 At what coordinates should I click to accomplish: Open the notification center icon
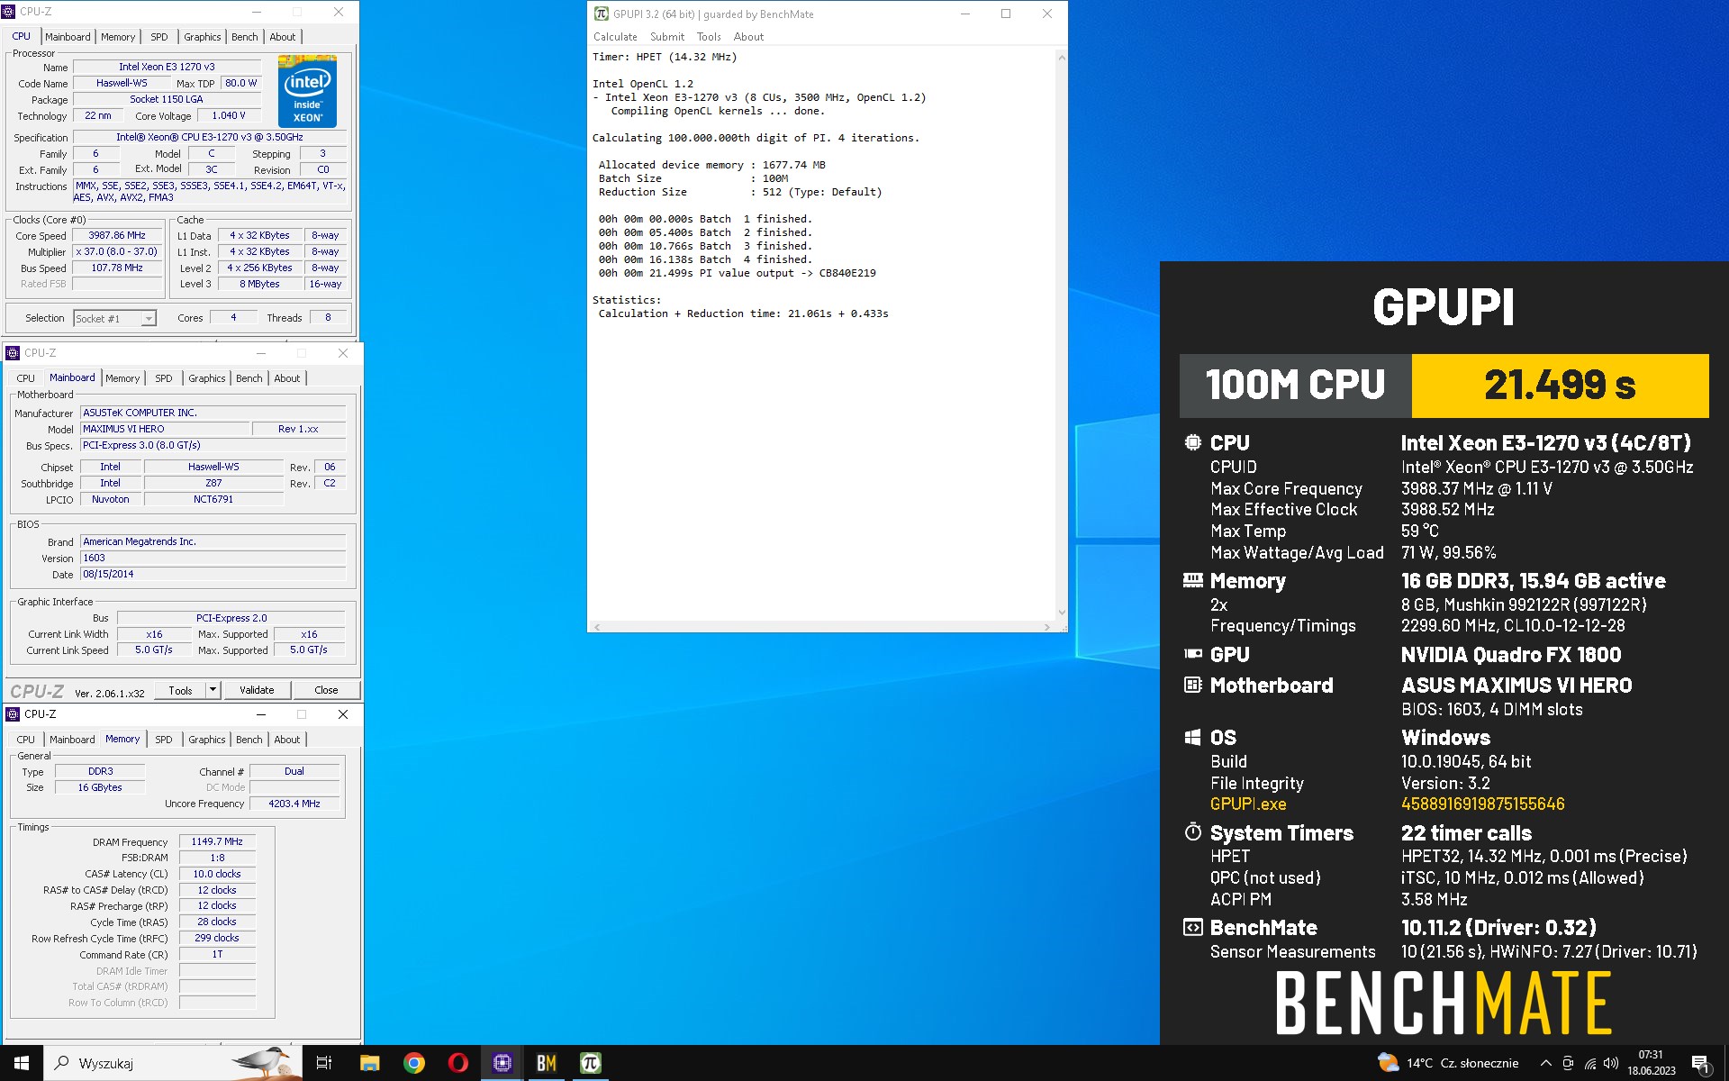point(1701,1064)
